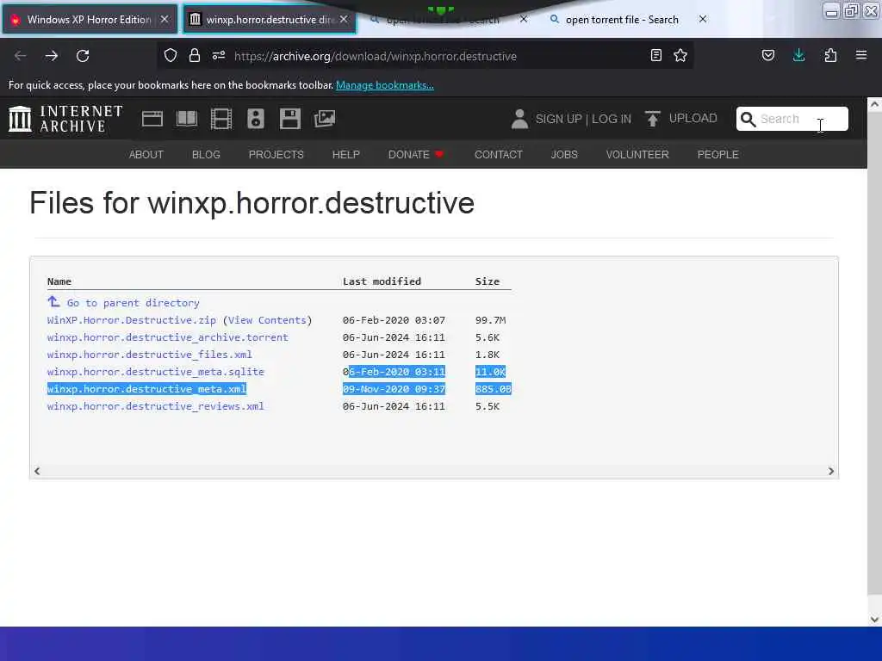Switch to Windows XP Horror Edition tab
882x661 pixels.
point(90,19)
